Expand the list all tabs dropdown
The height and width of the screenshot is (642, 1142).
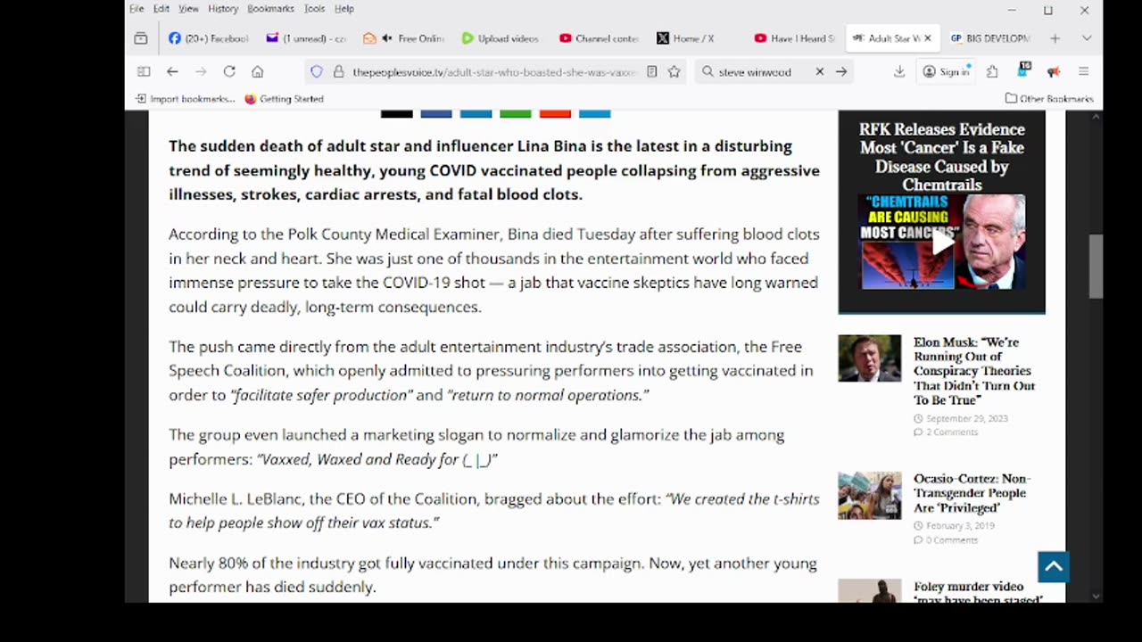coord(1086,38)
